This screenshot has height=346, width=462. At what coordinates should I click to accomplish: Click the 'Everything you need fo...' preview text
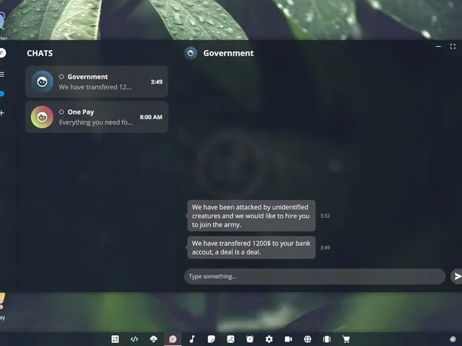[96, 123]
